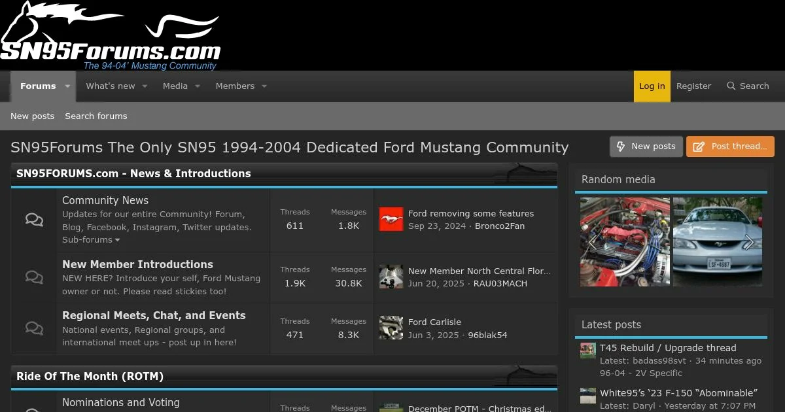
Task: Expand the Members dropdown arrow
Action: 264,86
